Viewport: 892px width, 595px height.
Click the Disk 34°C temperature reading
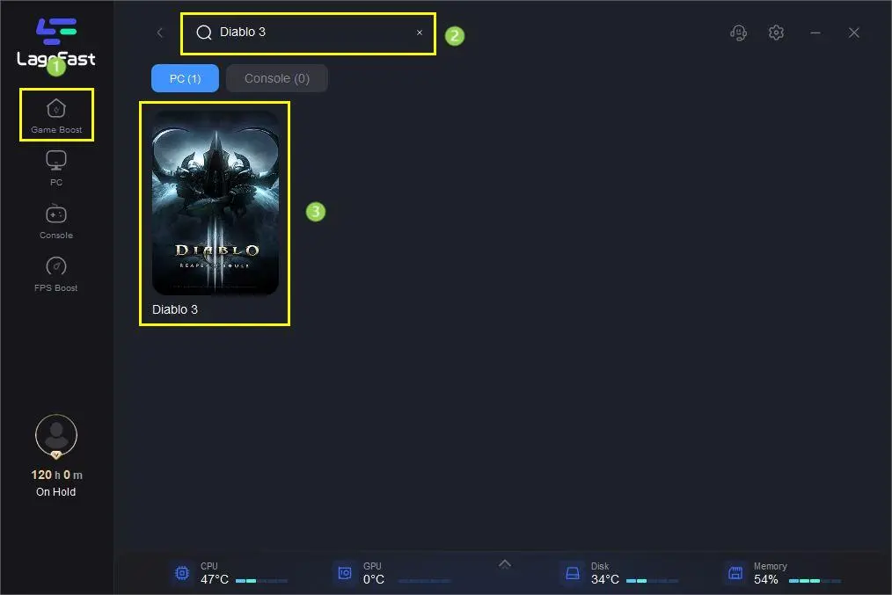tap(604, 580)
